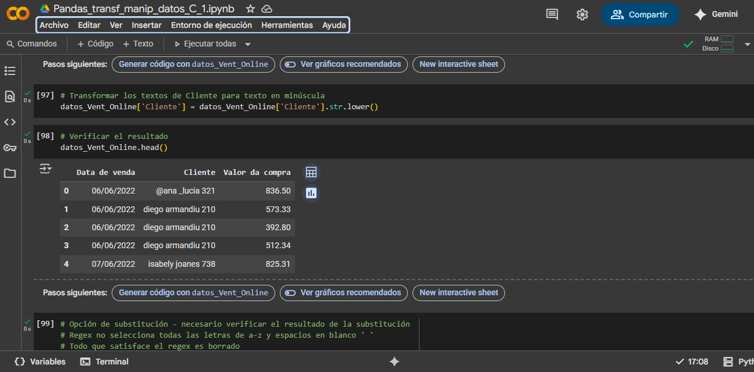The image size is (754, 372).
Task: Click the value 512.34
Action: (278, 246)
